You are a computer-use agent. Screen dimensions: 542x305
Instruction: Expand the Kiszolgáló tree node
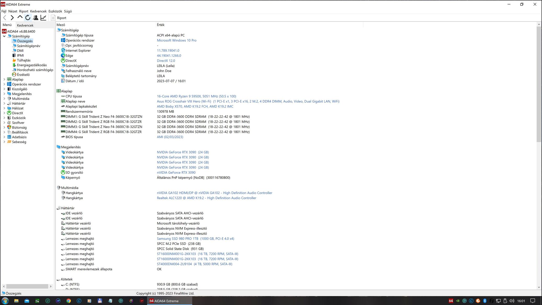4,89
